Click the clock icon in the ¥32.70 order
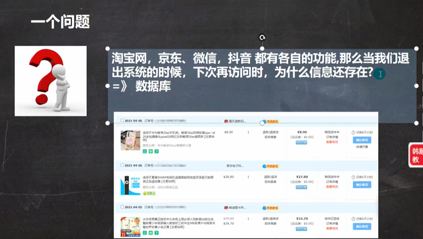This screenshot has height=239, width=423. [x=353, y=219]
